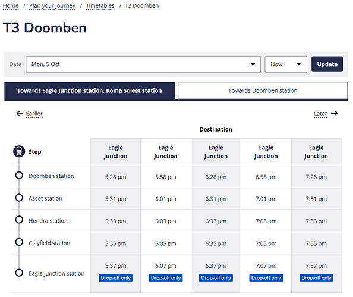Show Earlier train services
The image size is (353, 297).
(34, 114)
